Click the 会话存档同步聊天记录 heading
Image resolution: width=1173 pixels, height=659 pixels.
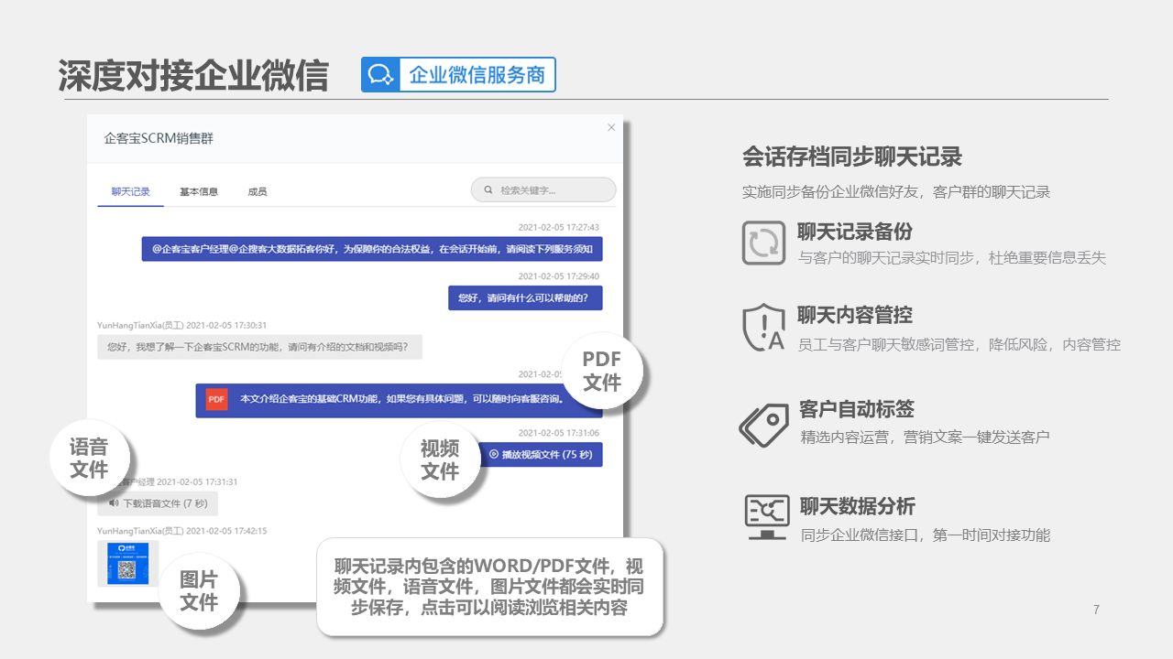click(852, 157)
